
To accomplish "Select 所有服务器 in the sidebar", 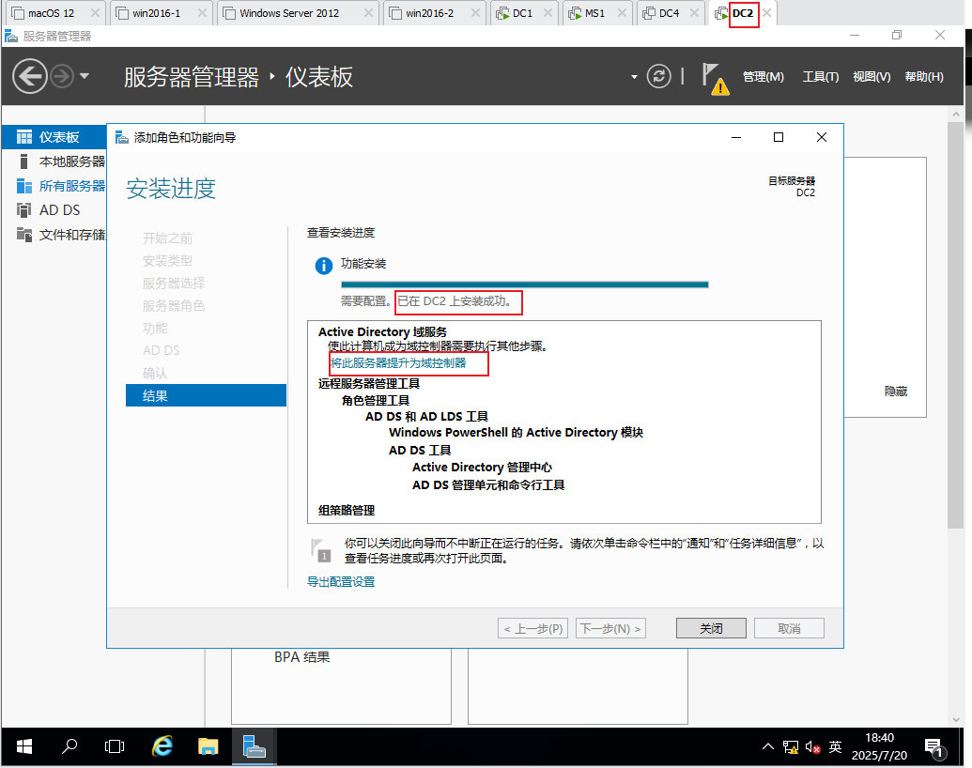I will click(54, 185).
